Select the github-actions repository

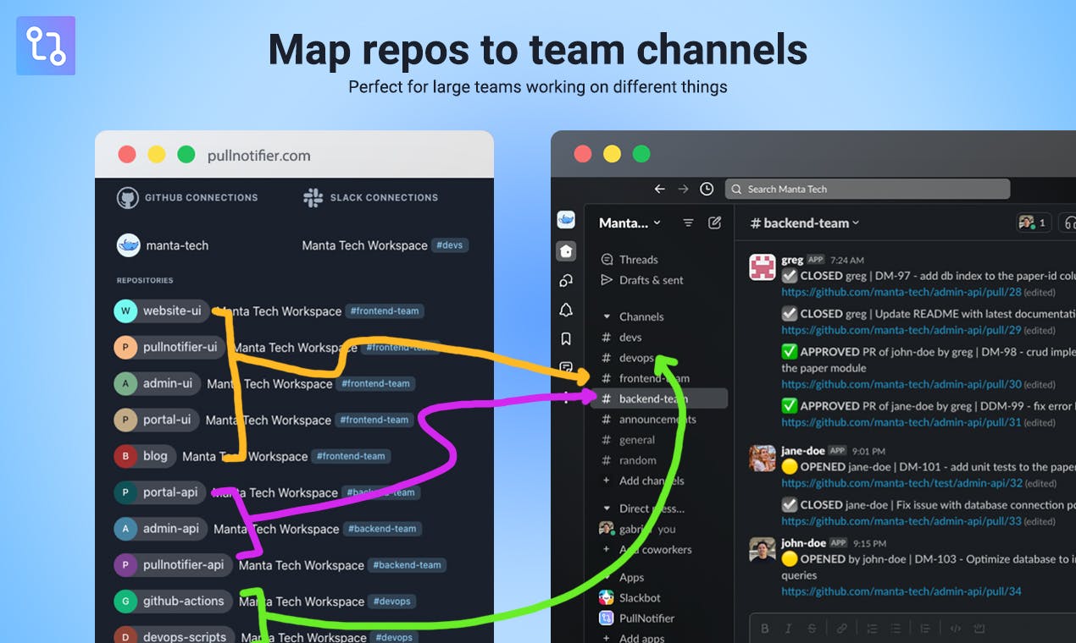[x=173, y=602]
